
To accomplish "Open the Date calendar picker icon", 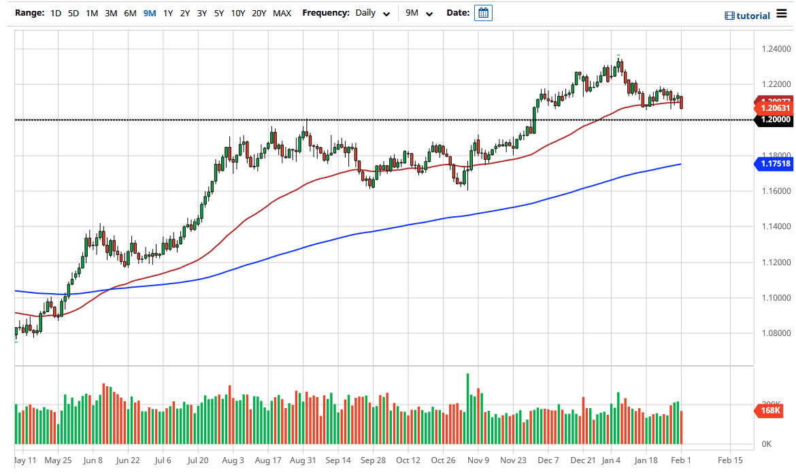I will (x=483, y=12).
